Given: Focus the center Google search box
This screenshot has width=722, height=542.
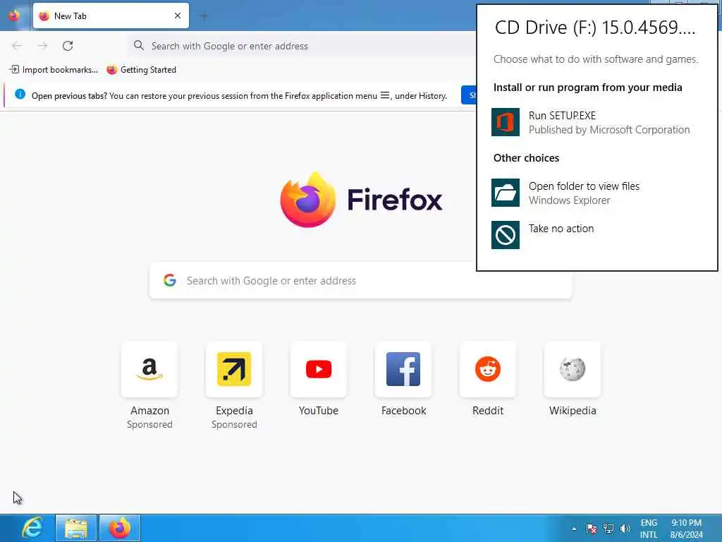Looking at the screenshot, I should click(360, 280).
